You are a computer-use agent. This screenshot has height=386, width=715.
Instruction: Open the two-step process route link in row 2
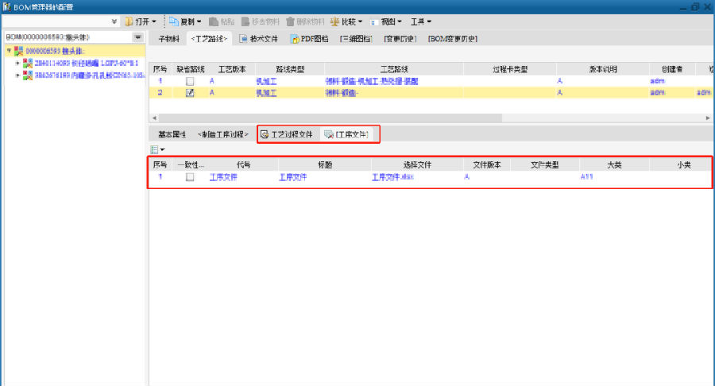(x=342, y=93)
